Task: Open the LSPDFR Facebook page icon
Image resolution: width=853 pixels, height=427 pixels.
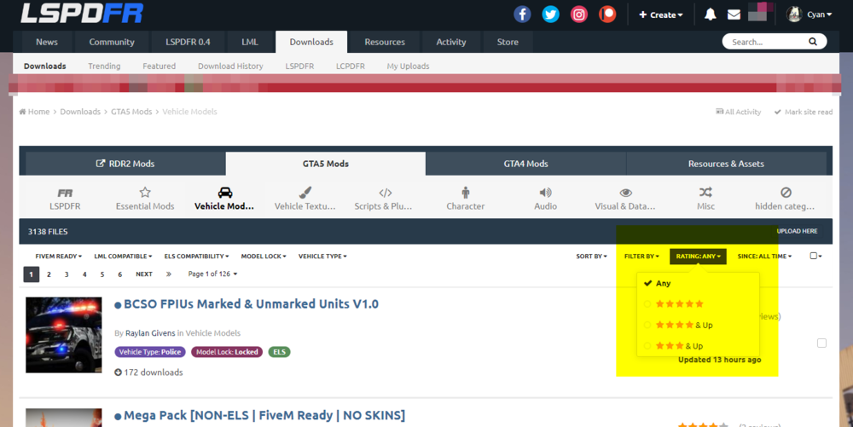Action: (522, 14)
